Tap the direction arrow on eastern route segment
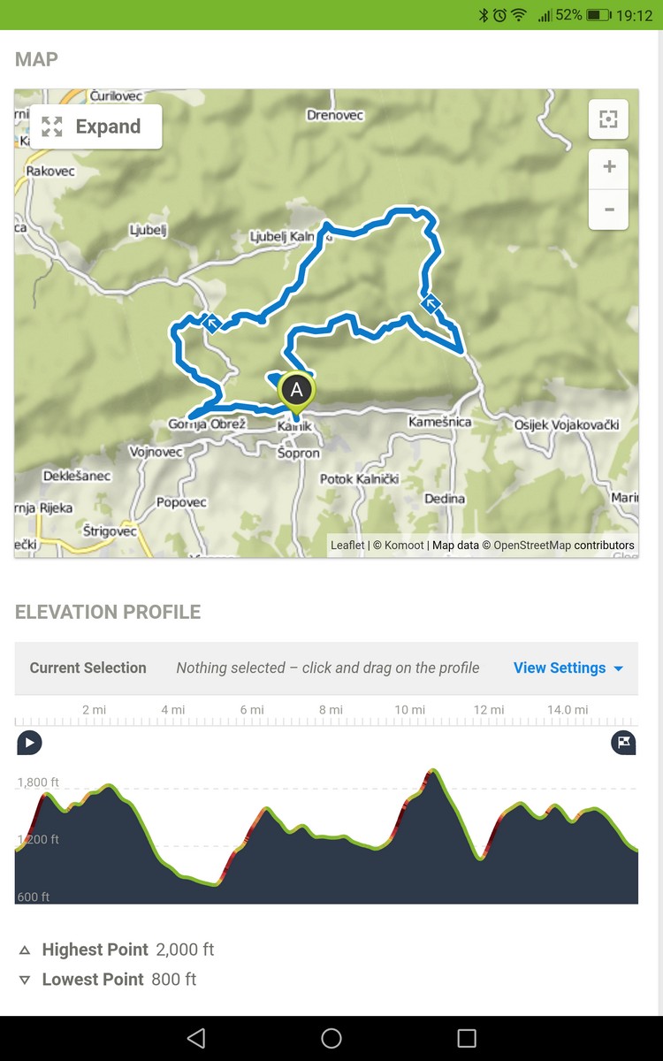 coord(431,305)
